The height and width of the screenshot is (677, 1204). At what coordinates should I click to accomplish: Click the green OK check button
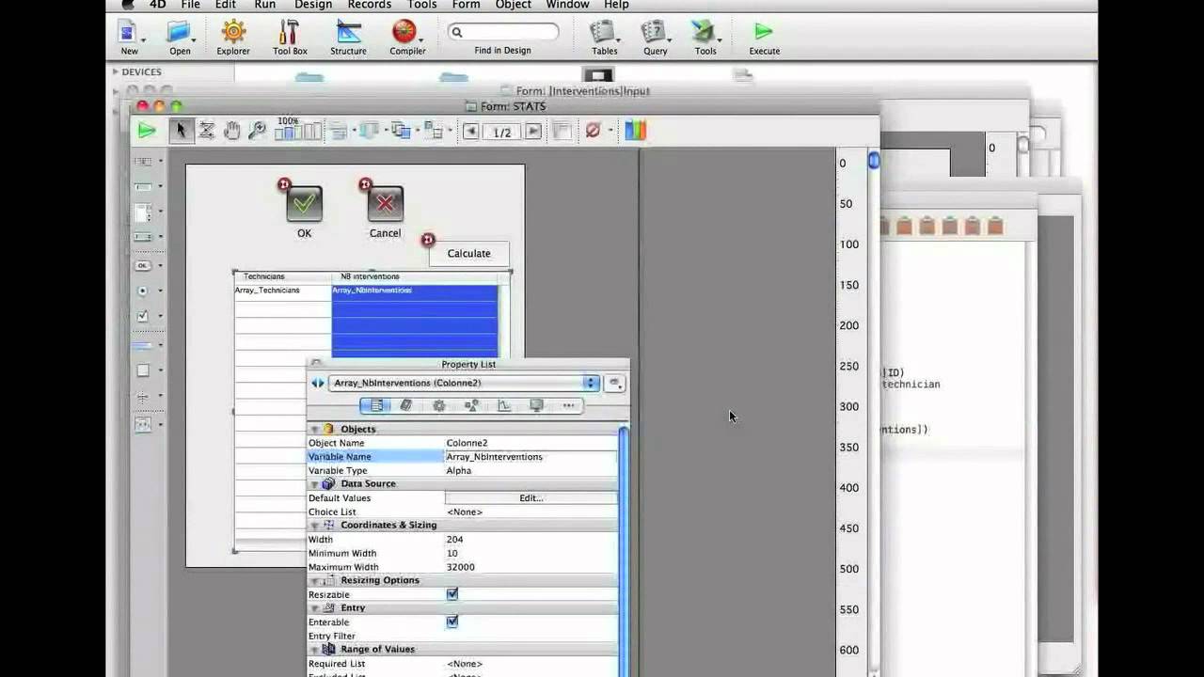304,204
